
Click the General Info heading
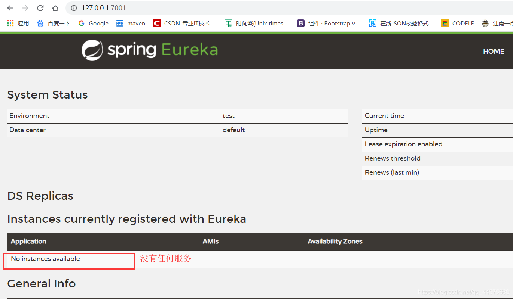coord(42,284)
